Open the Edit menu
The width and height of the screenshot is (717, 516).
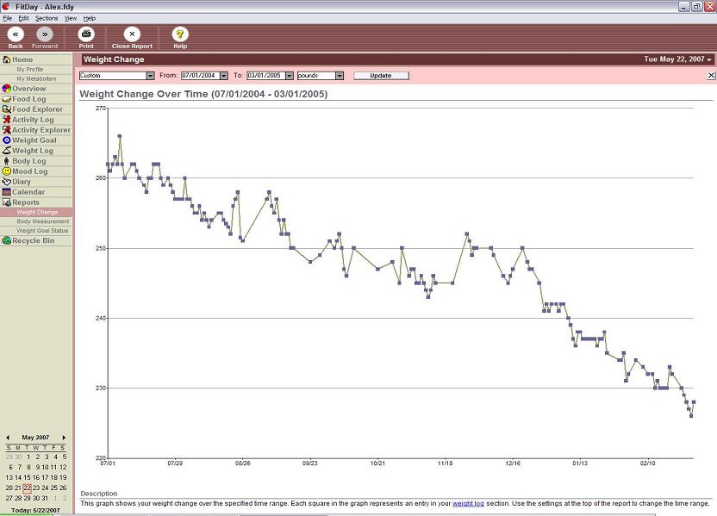click(x=23, y=19)
